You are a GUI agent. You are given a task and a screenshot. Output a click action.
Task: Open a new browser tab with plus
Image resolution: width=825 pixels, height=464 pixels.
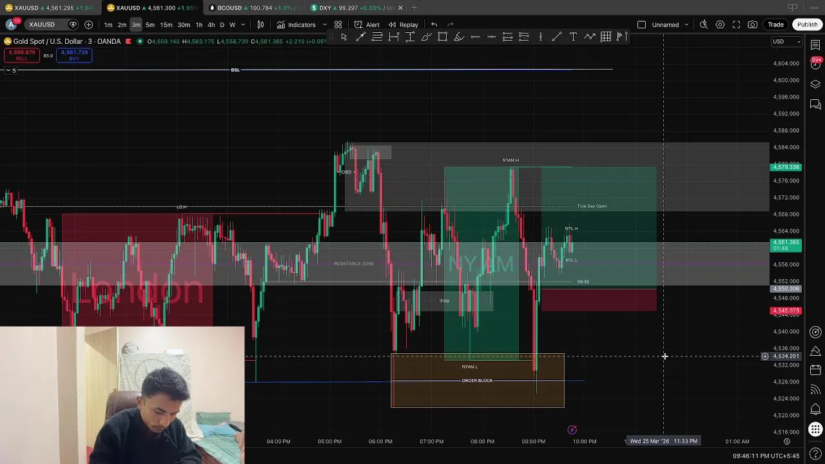[414, 8]
